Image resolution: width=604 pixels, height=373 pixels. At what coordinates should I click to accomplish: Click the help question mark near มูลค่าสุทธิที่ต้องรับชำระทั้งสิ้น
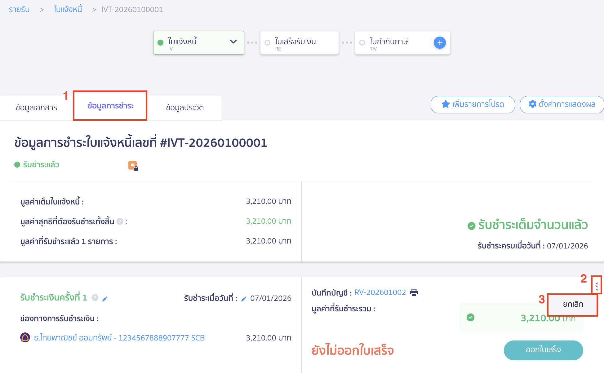[120, 221]
